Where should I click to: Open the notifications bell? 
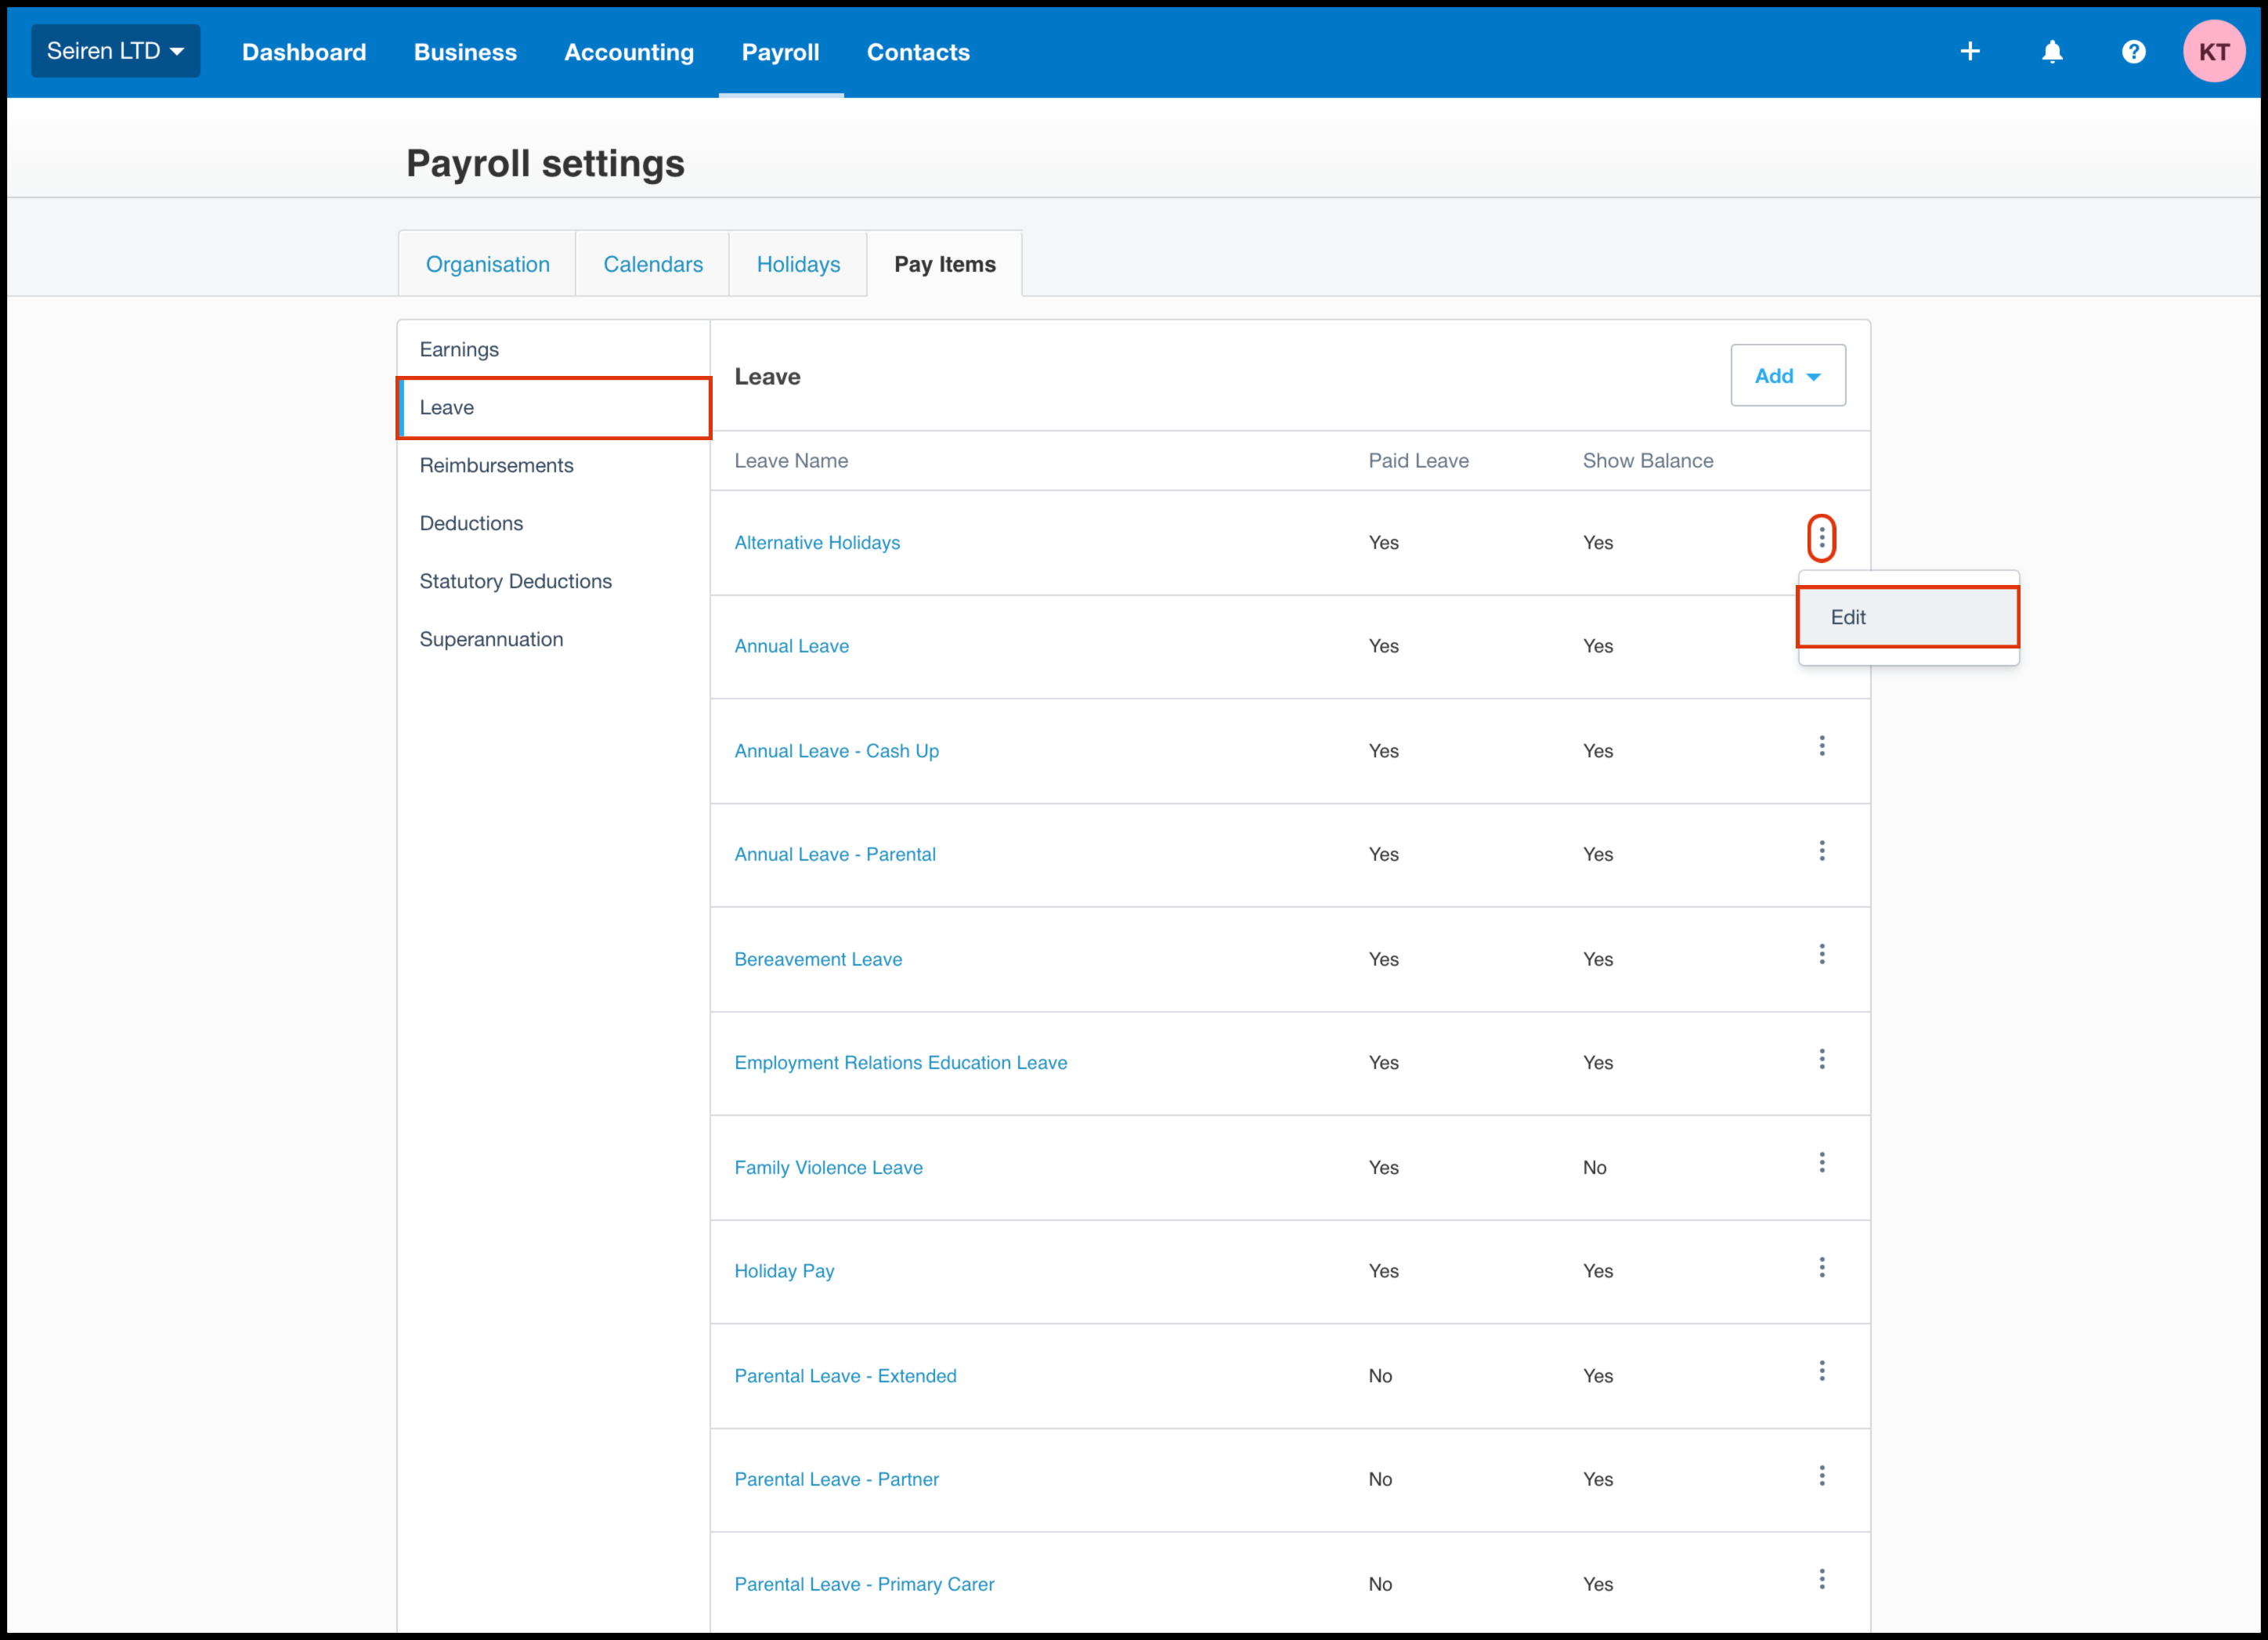[x=2051, y=51]
